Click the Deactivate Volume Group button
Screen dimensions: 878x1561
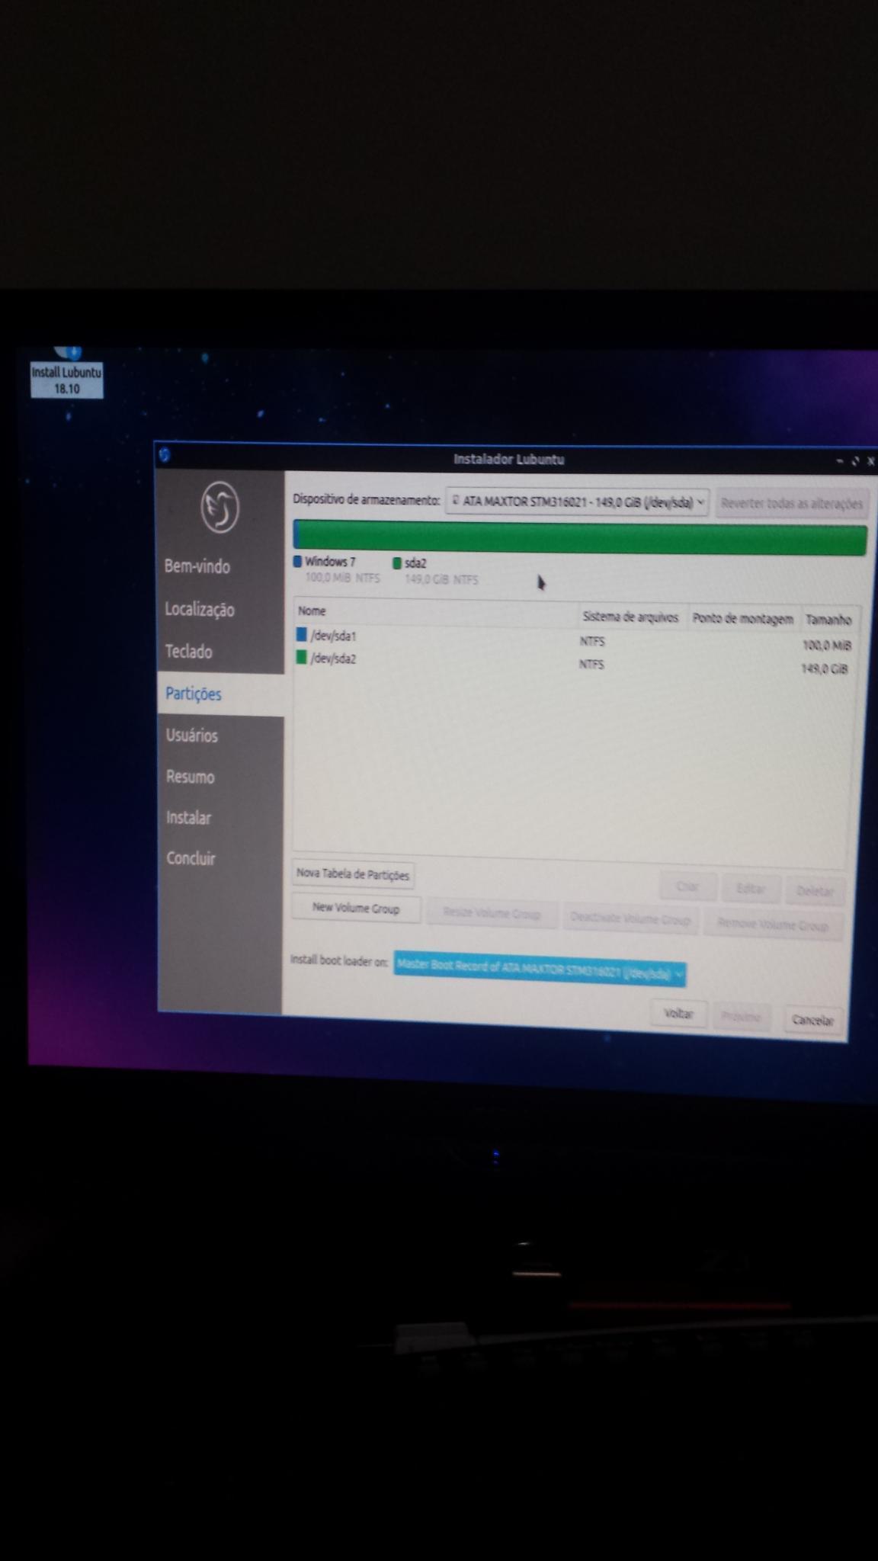[x=630, y=919]
